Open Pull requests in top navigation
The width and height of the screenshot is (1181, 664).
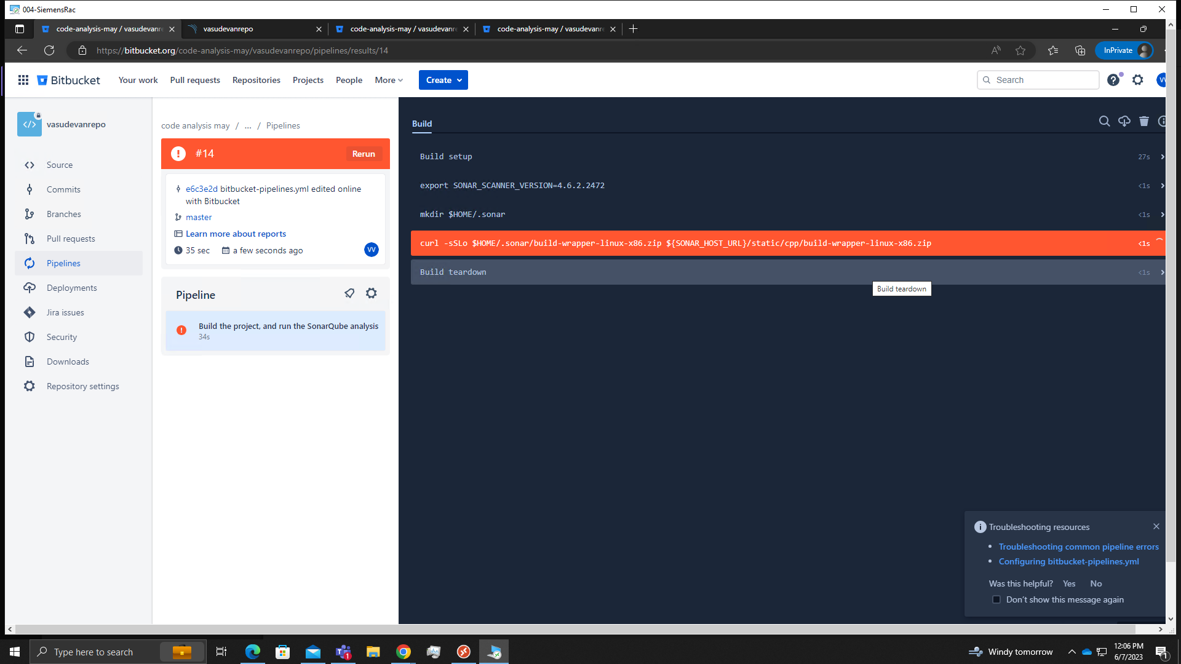pyautogui.click(x=194, y=80)
